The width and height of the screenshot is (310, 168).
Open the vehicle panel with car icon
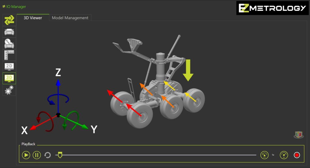click(9, 32)
